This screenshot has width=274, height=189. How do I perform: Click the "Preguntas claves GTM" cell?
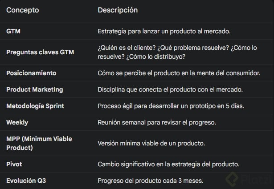pos(40,52)
